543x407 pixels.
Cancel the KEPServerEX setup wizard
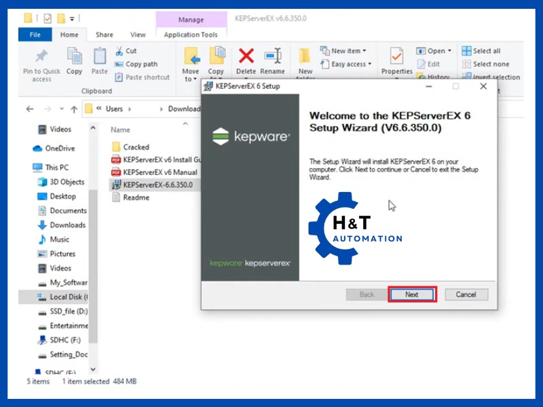point(466,294)
